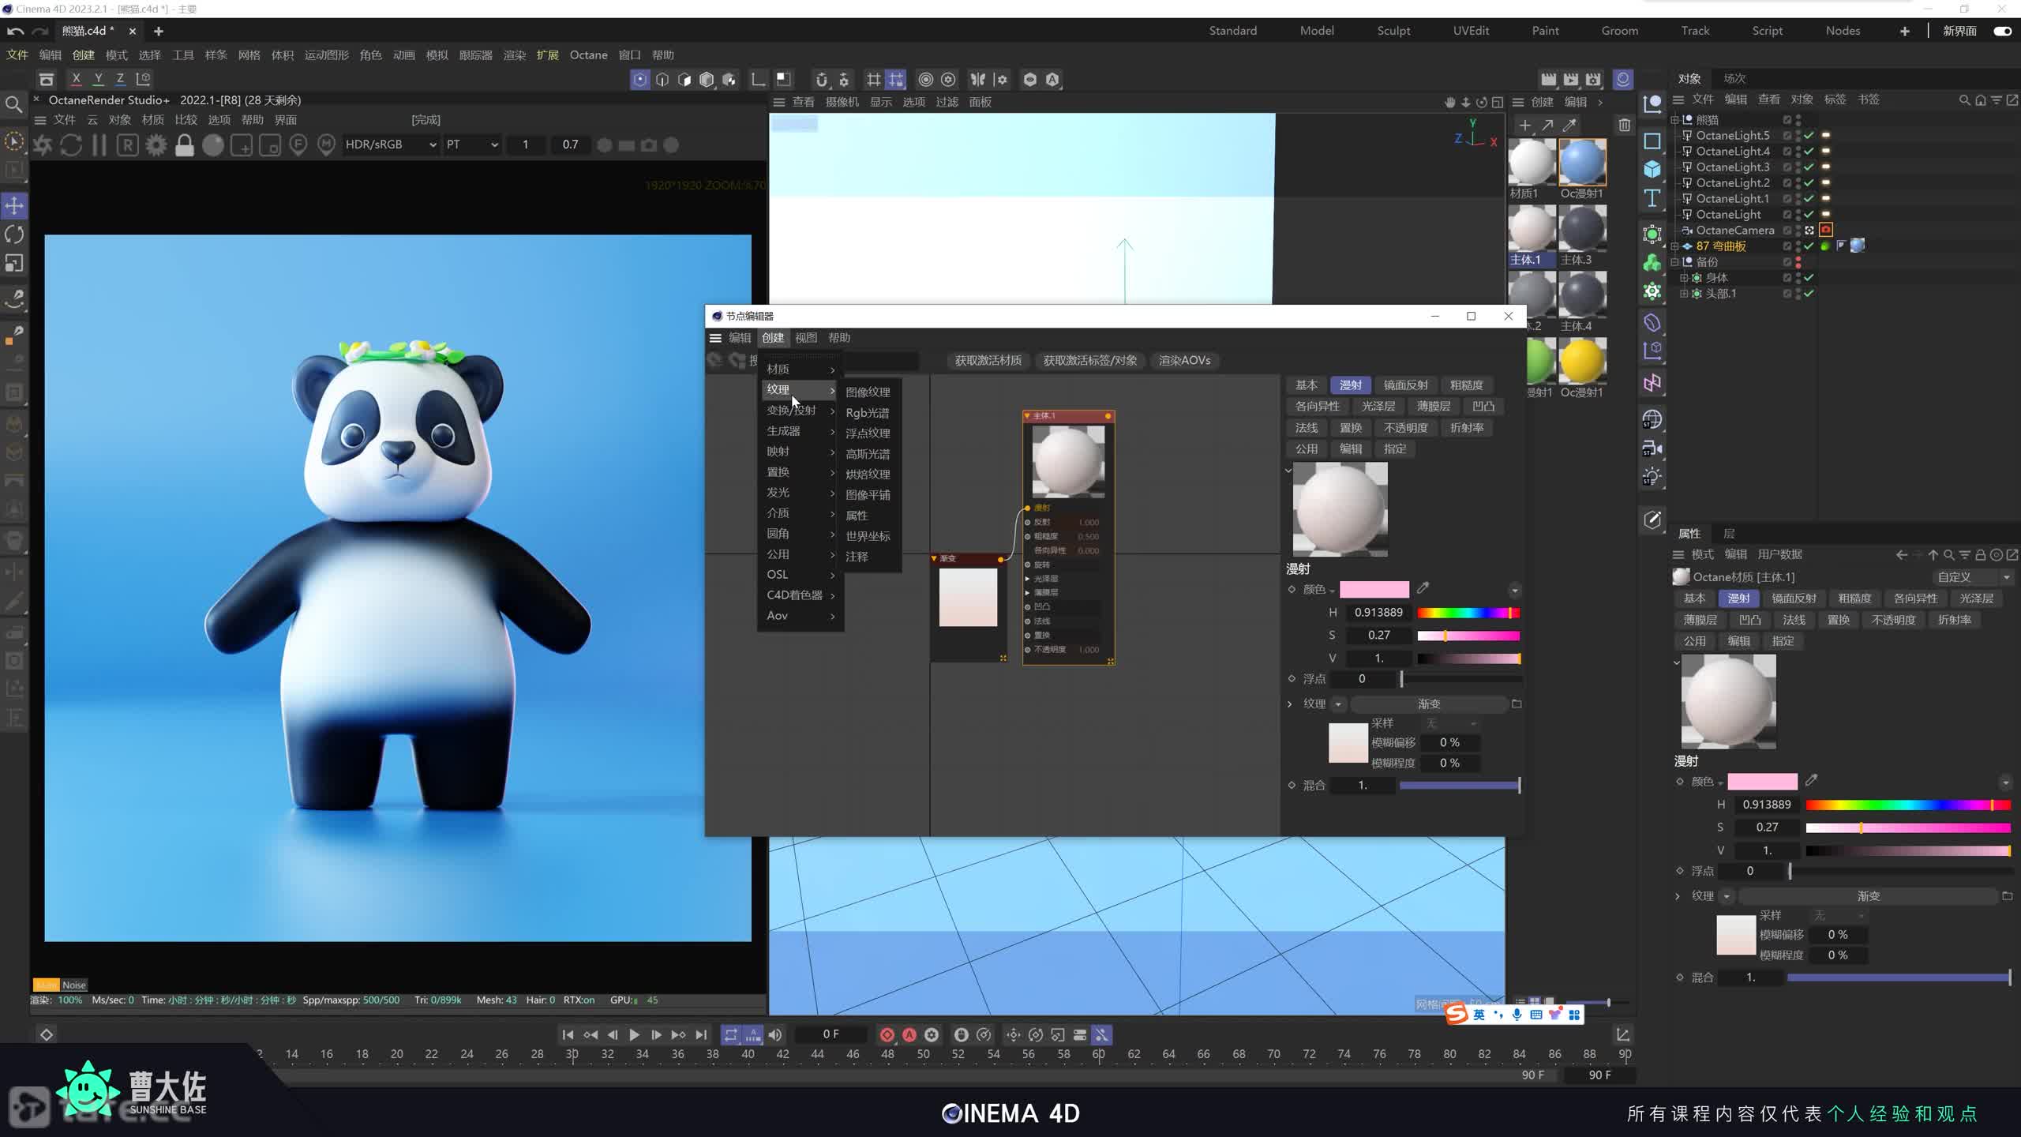Image resolution: width=2021 pixels, height=1137 pixels.
Task: Switch to the 镜面反射 tab in node editor
Action: click(1405, 385)
